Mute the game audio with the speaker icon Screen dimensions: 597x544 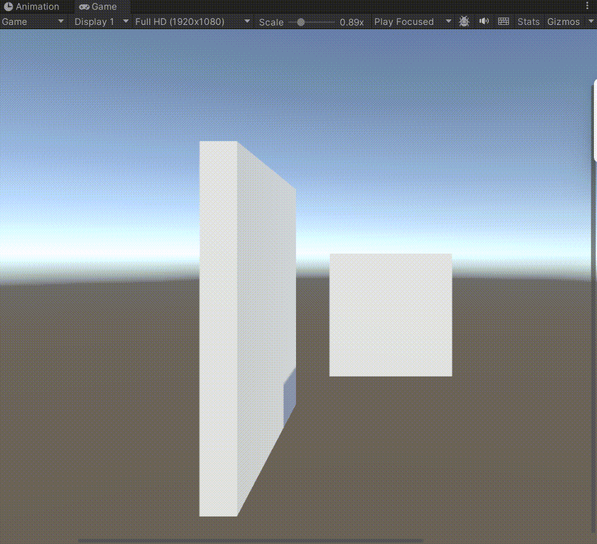click(x=484, y=21)
